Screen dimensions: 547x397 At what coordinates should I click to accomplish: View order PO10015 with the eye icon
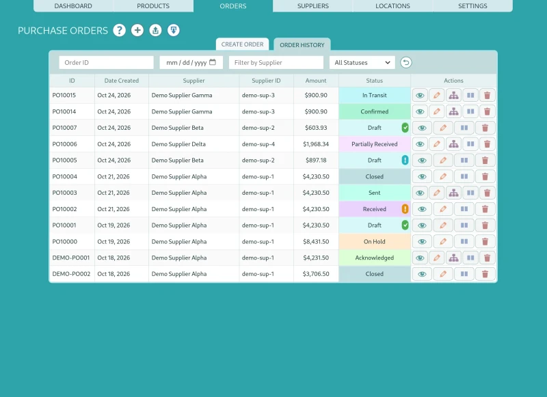pos(420,96)
